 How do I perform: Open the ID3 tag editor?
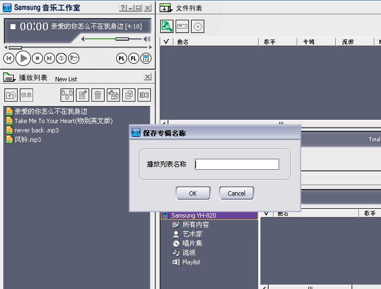pyautogui.click(x=144, y=95)
